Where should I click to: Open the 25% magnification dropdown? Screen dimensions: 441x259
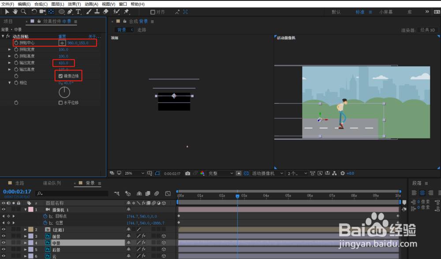point(134,173)
